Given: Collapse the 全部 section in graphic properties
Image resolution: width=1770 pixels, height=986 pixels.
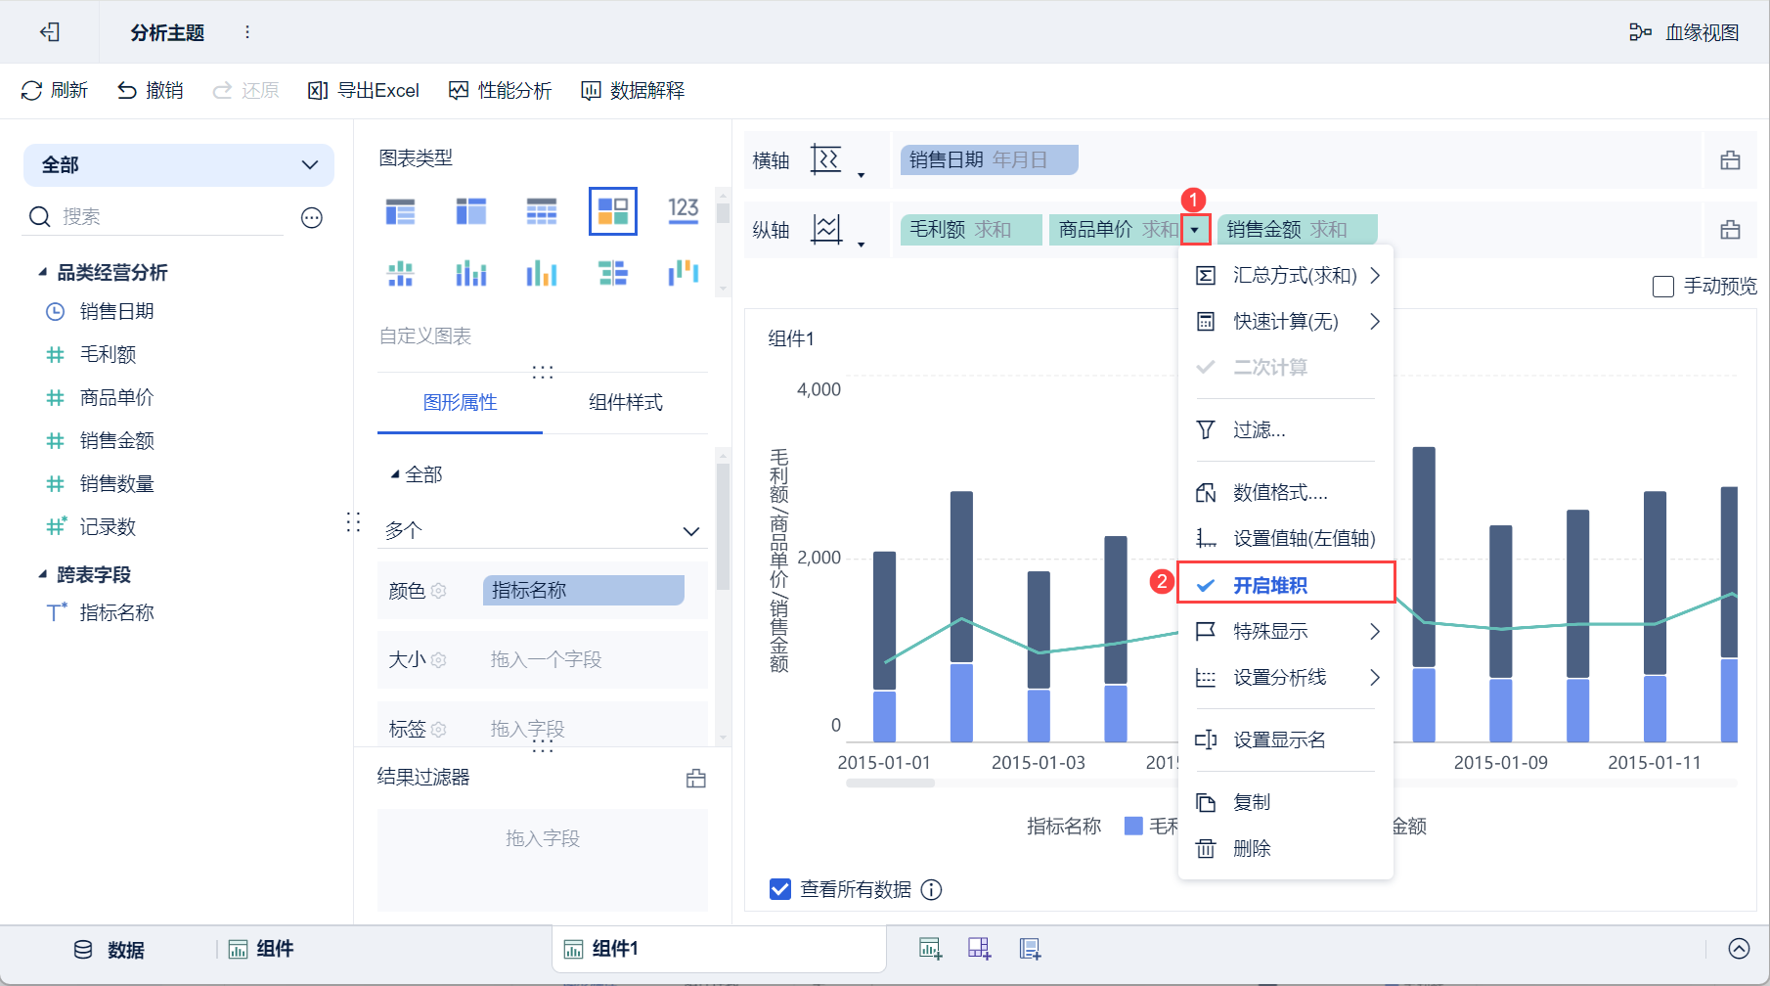Looking at the screenshot, I should coord(395,474).
